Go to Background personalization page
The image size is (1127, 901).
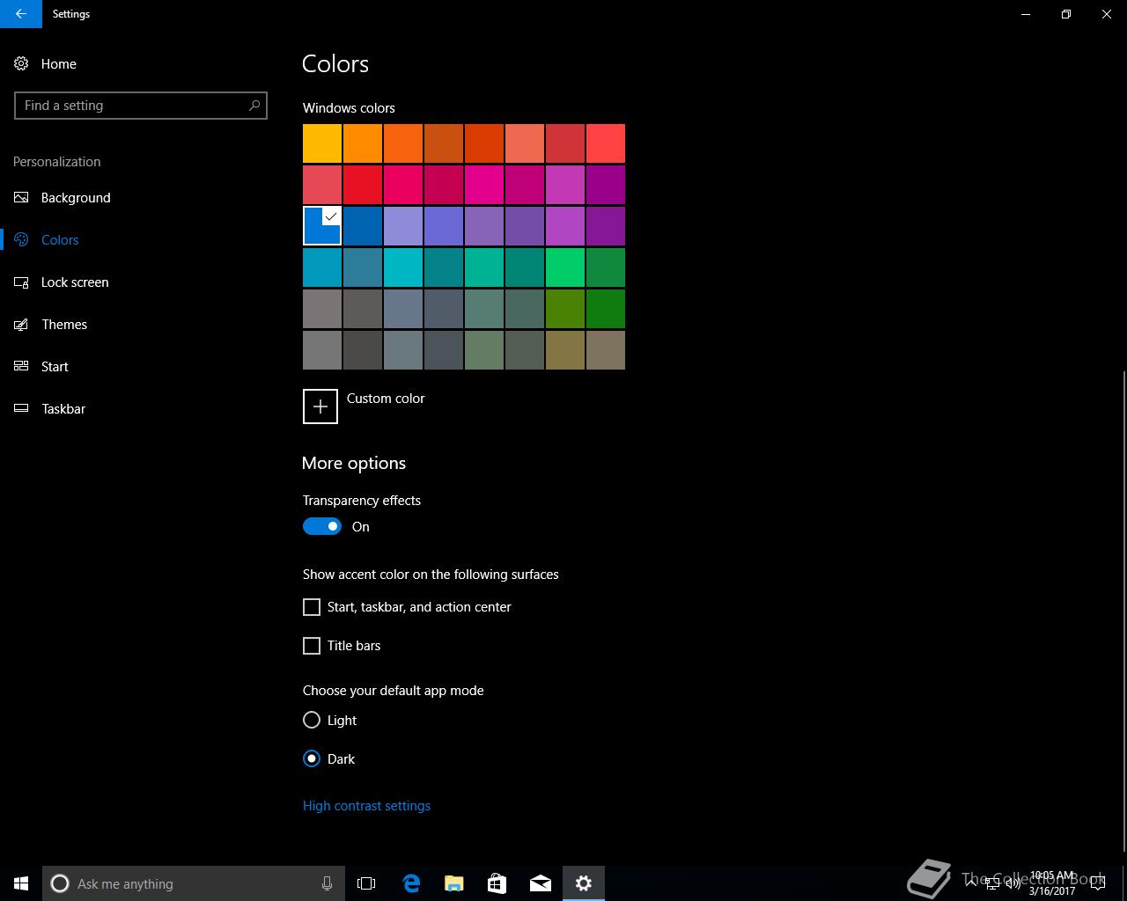[x=76, y=198]
